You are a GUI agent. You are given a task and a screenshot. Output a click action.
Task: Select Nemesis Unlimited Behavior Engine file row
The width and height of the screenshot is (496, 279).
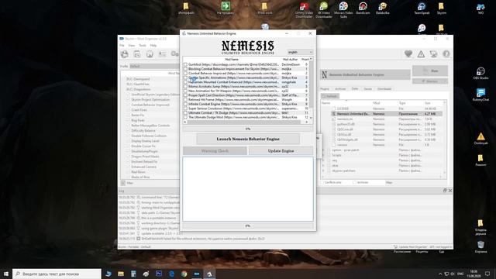(x=386, y=114)
